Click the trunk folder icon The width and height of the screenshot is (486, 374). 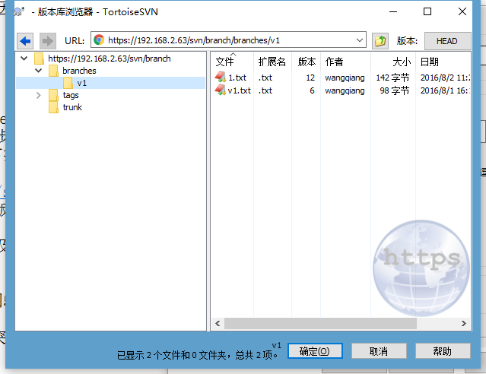[x=53, y=107]
